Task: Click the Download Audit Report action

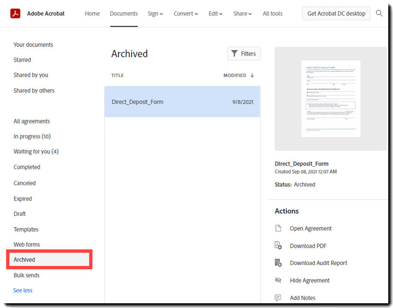Action: (318, 263)
